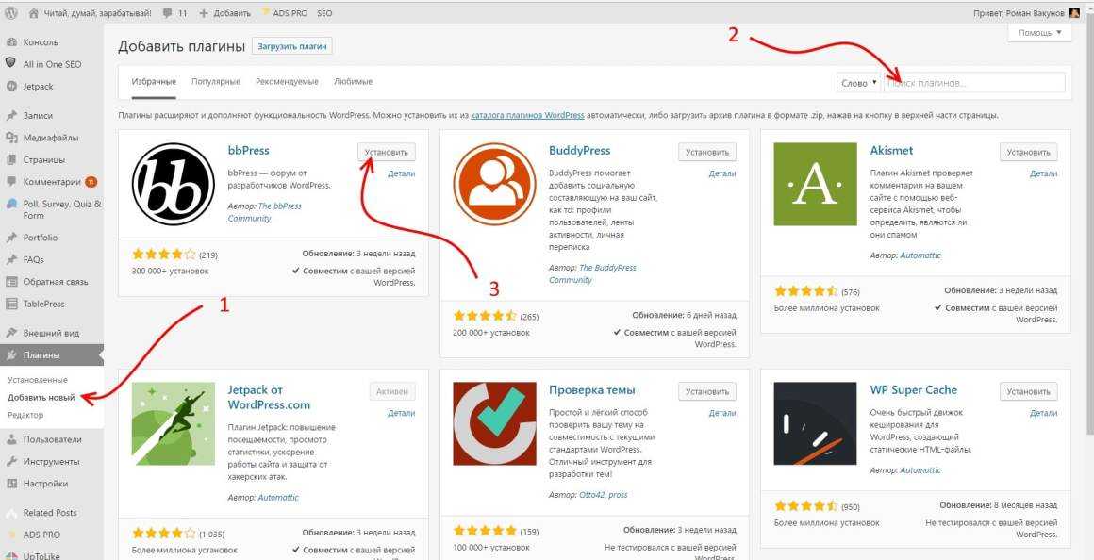Viewport: 1094px width, 560px height.
Task: Open the Инструменты wrench icon in sidebar
Action: point(11,462)
